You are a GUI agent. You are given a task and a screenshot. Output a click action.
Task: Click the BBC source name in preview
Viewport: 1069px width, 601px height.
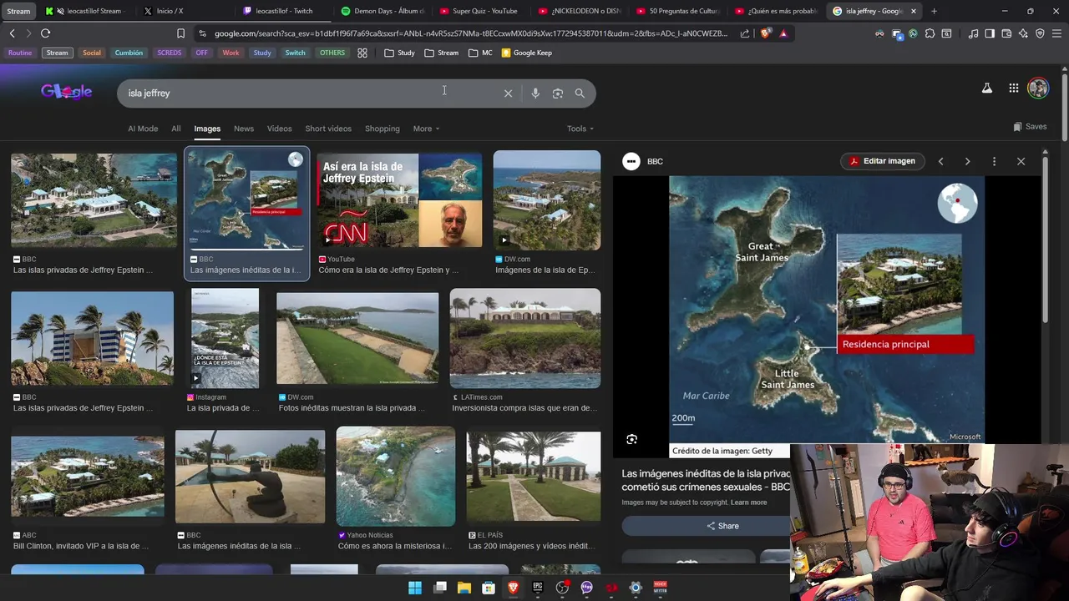tap(655, 161)
